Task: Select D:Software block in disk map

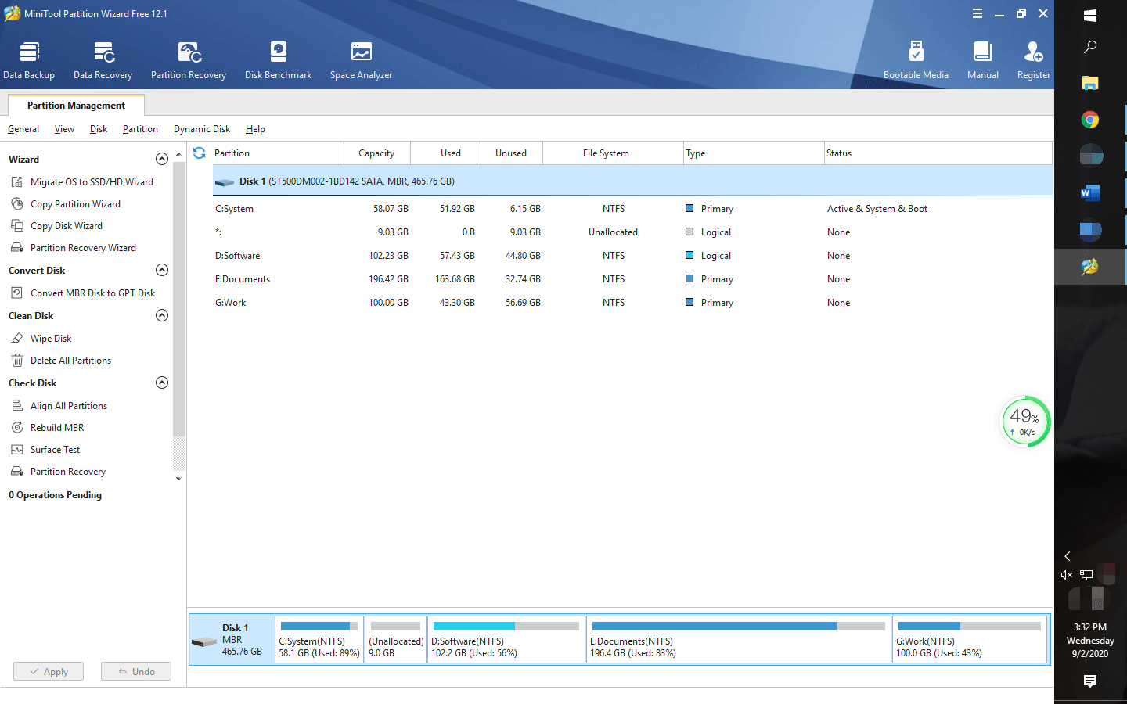Action: [506, 640]
